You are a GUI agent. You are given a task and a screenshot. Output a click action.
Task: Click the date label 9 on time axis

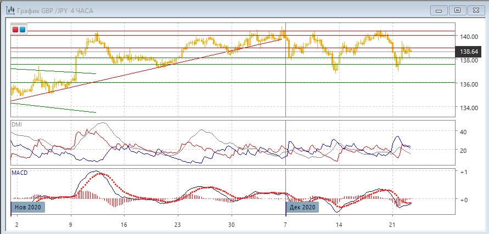(x=71, y=225)
